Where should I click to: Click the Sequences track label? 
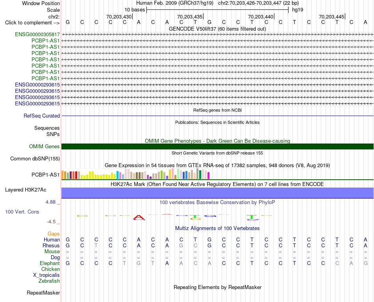[47, 128]
